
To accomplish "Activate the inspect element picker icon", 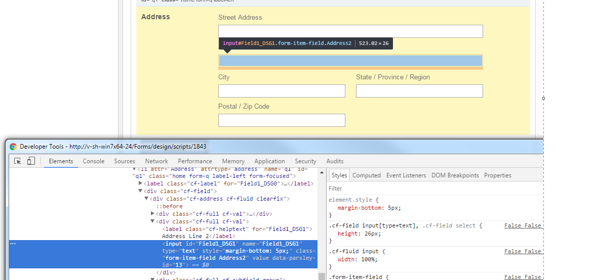I will click(x=18, y=161).
